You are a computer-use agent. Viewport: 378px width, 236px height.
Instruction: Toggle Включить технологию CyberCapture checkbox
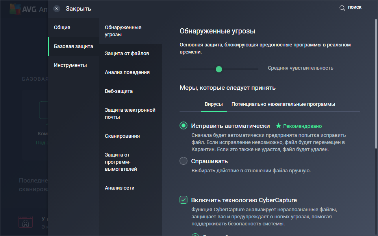click(183, 200)
